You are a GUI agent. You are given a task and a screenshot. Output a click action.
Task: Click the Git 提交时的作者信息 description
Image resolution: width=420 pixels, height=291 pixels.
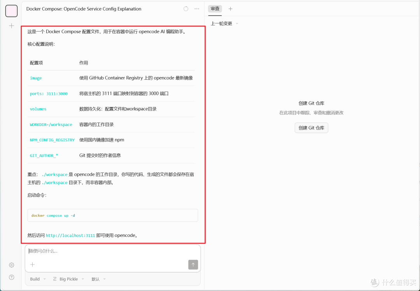pyautogui.click(x=100, y=155)
